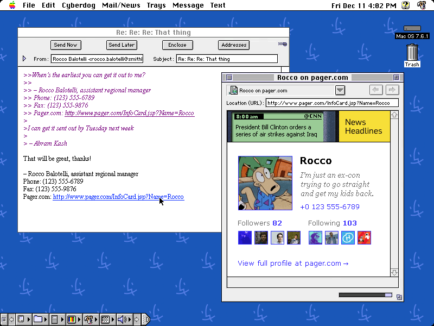Click into the Subject field
The image size is (434, 326).
click(x=227, y=59)
